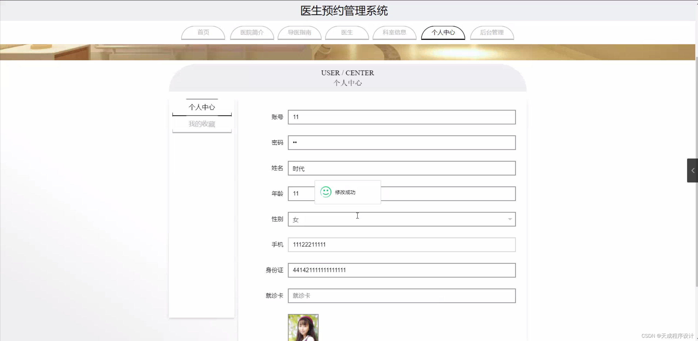Click the 身份证 ID card field

401,270
